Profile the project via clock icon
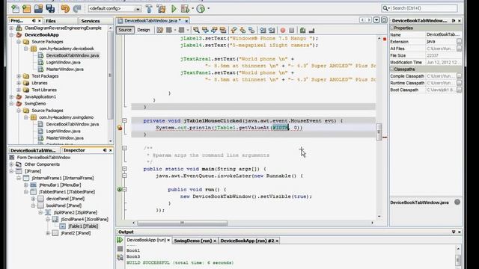This screenshot has height=269, width=479. click(201, 8)
